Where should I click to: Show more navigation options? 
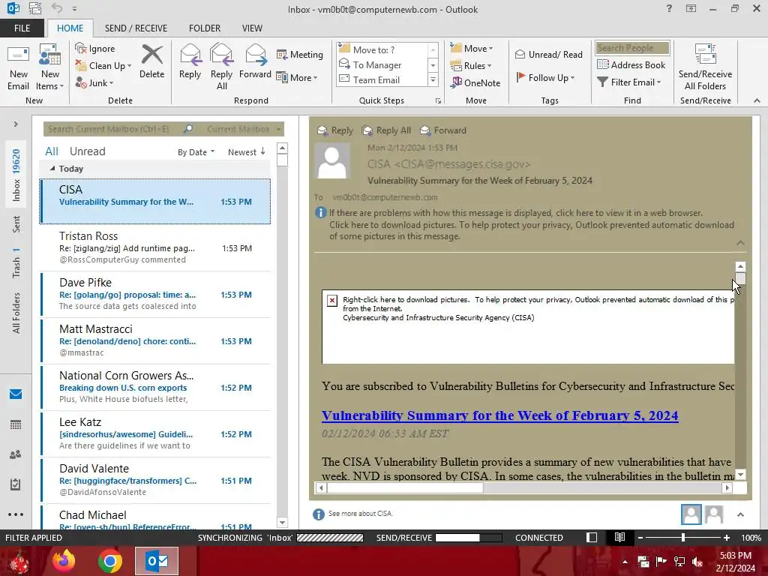click(16, 514)
